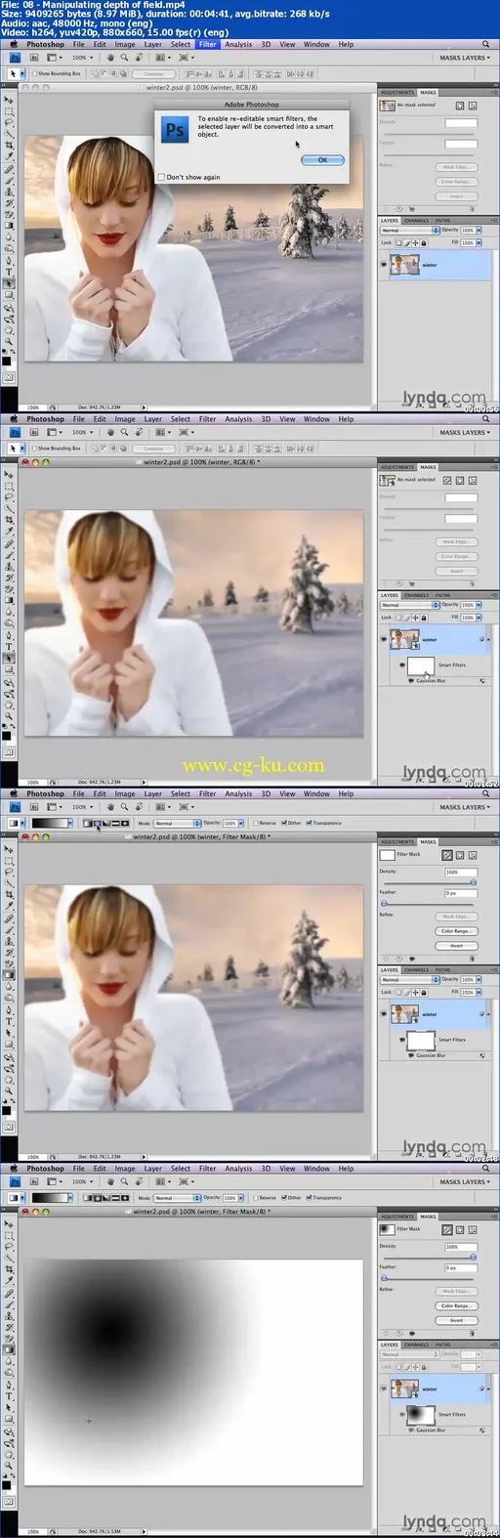Click the Invert button in the third frame
The width and height of the screenshot is (500, 1538).
(x=456, y=945)
